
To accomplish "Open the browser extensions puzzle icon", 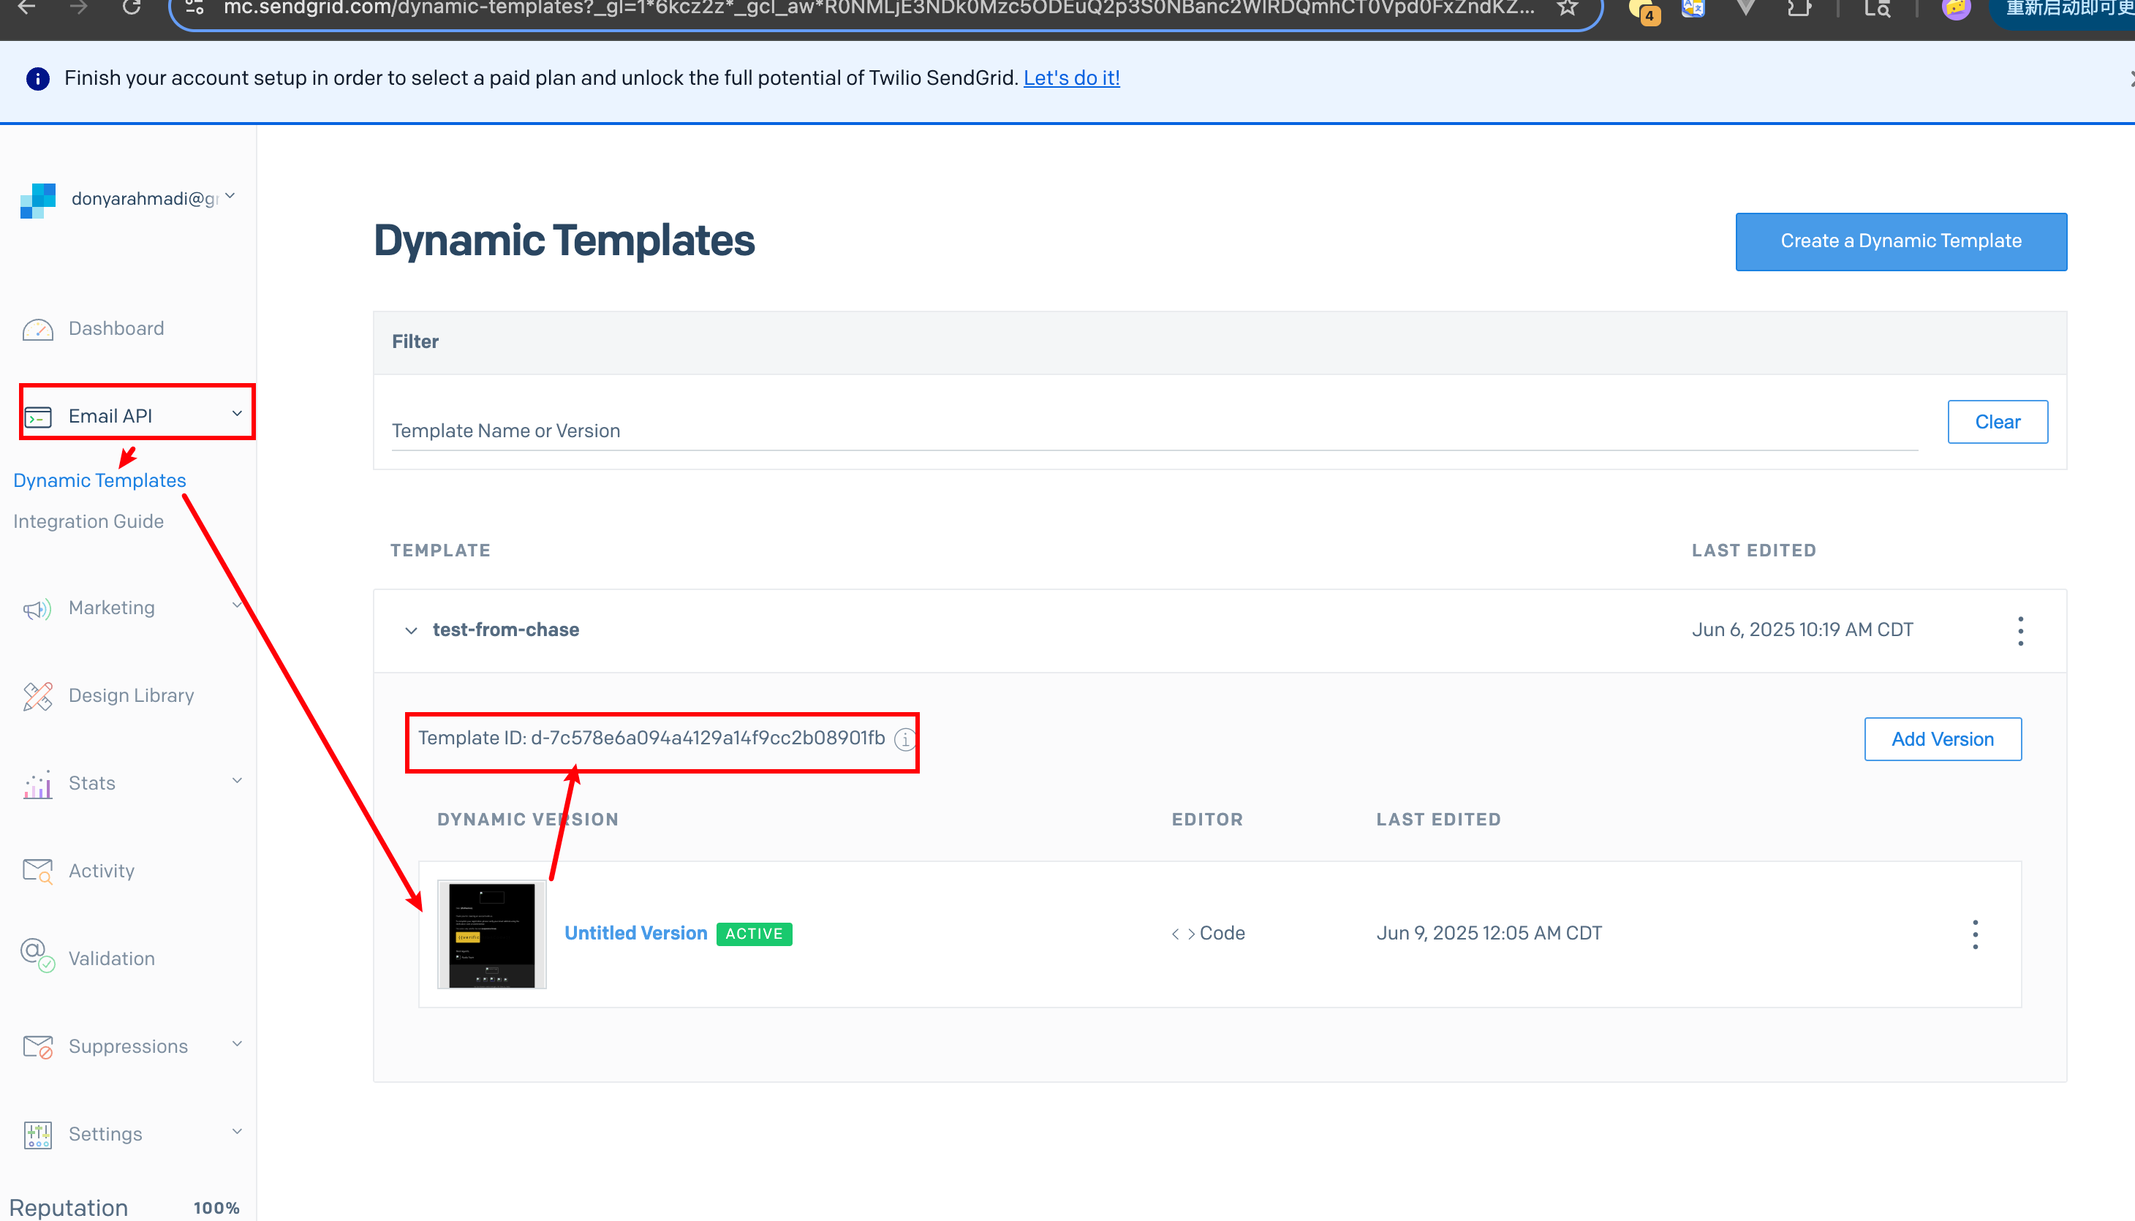I will [x=1798, y=8].
